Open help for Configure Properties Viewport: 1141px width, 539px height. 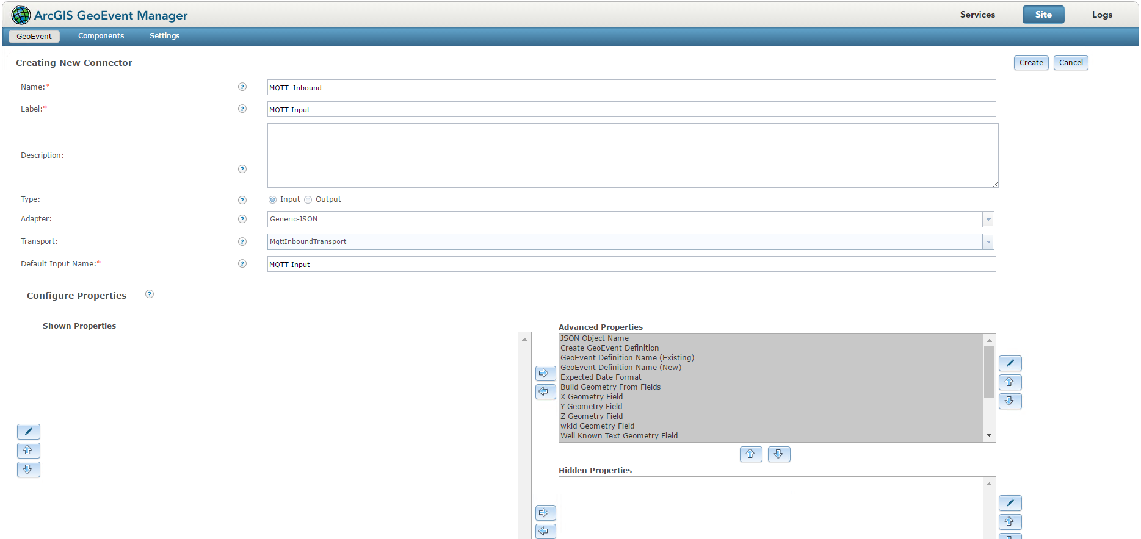click(x=150, y=294)
